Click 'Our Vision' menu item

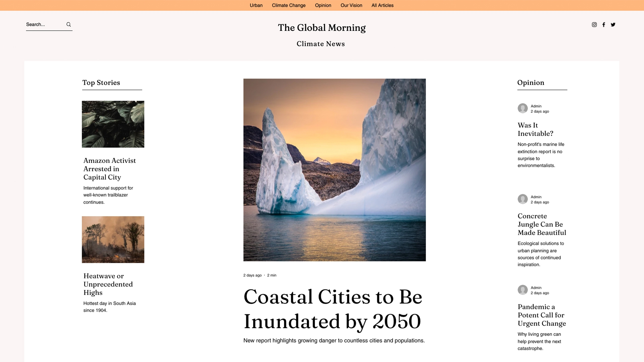[x=351, y=5]
